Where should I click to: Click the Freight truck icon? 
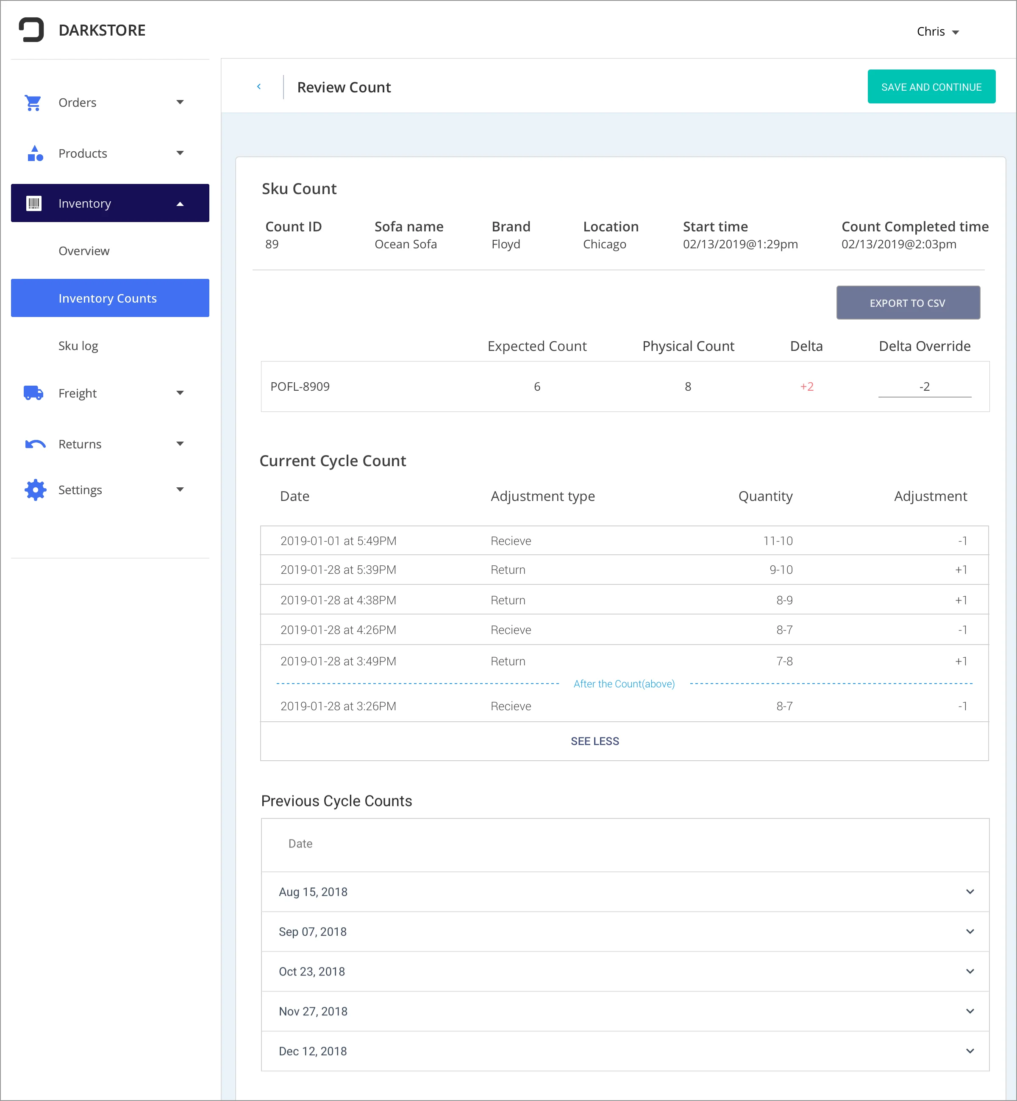coord(33,393)
